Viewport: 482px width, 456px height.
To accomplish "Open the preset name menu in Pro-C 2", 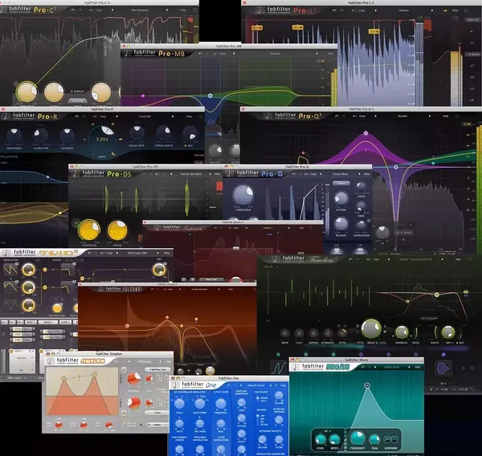I will tap(140, 10).
